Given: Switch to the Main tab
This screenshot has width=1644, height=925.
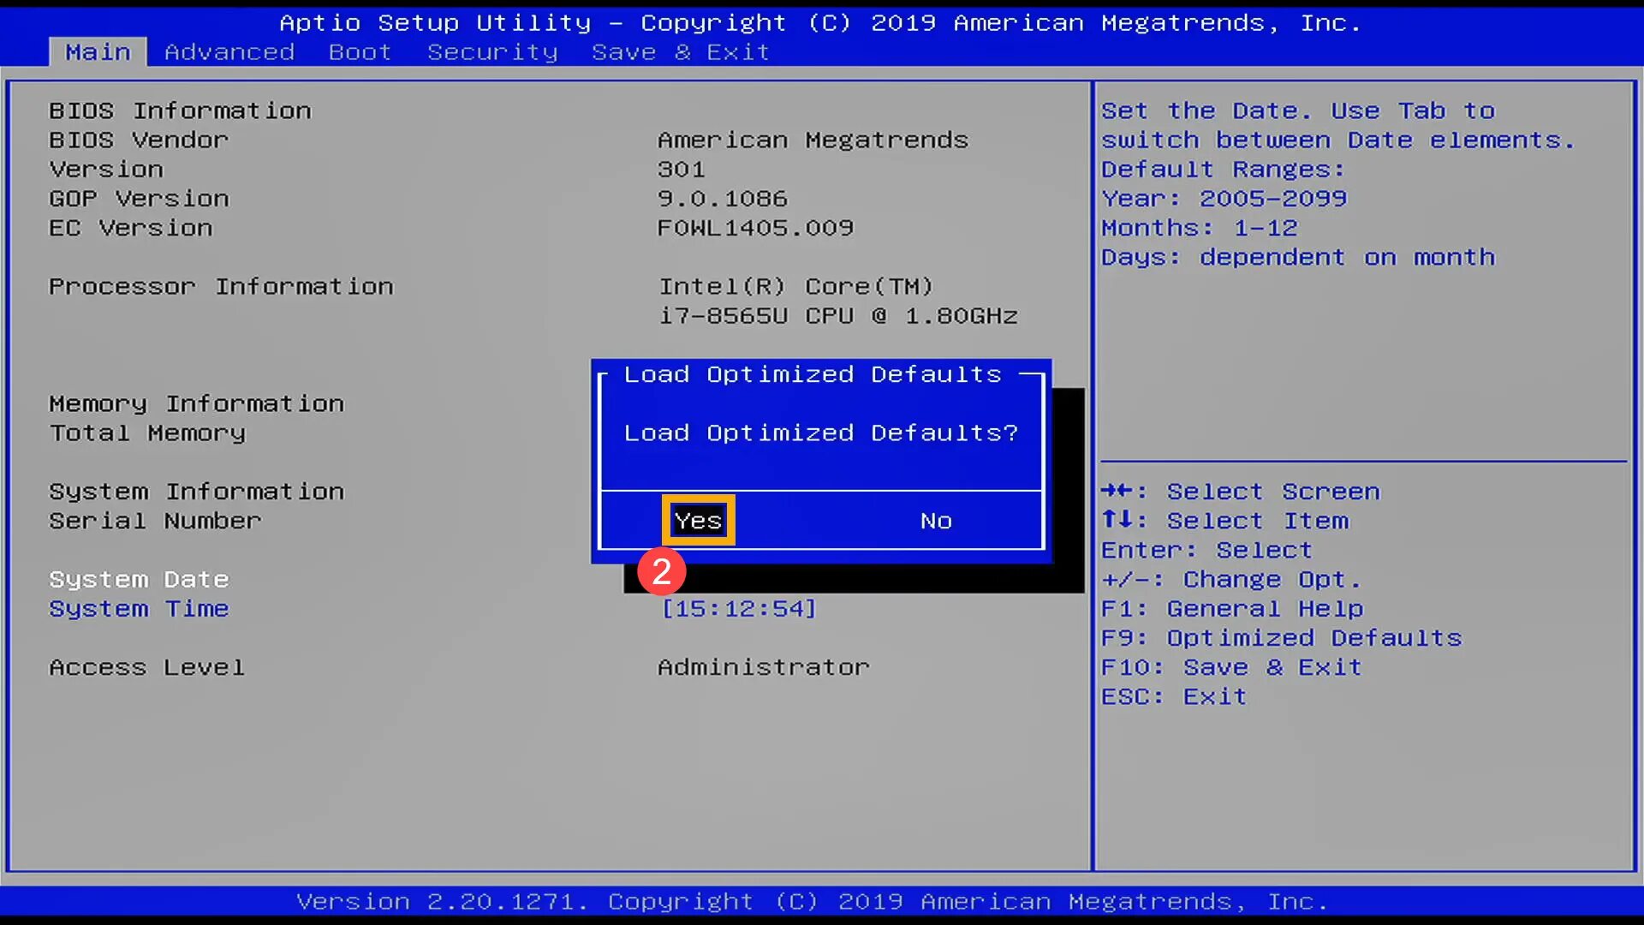Looking at the screenshot, I should point(98,52).
